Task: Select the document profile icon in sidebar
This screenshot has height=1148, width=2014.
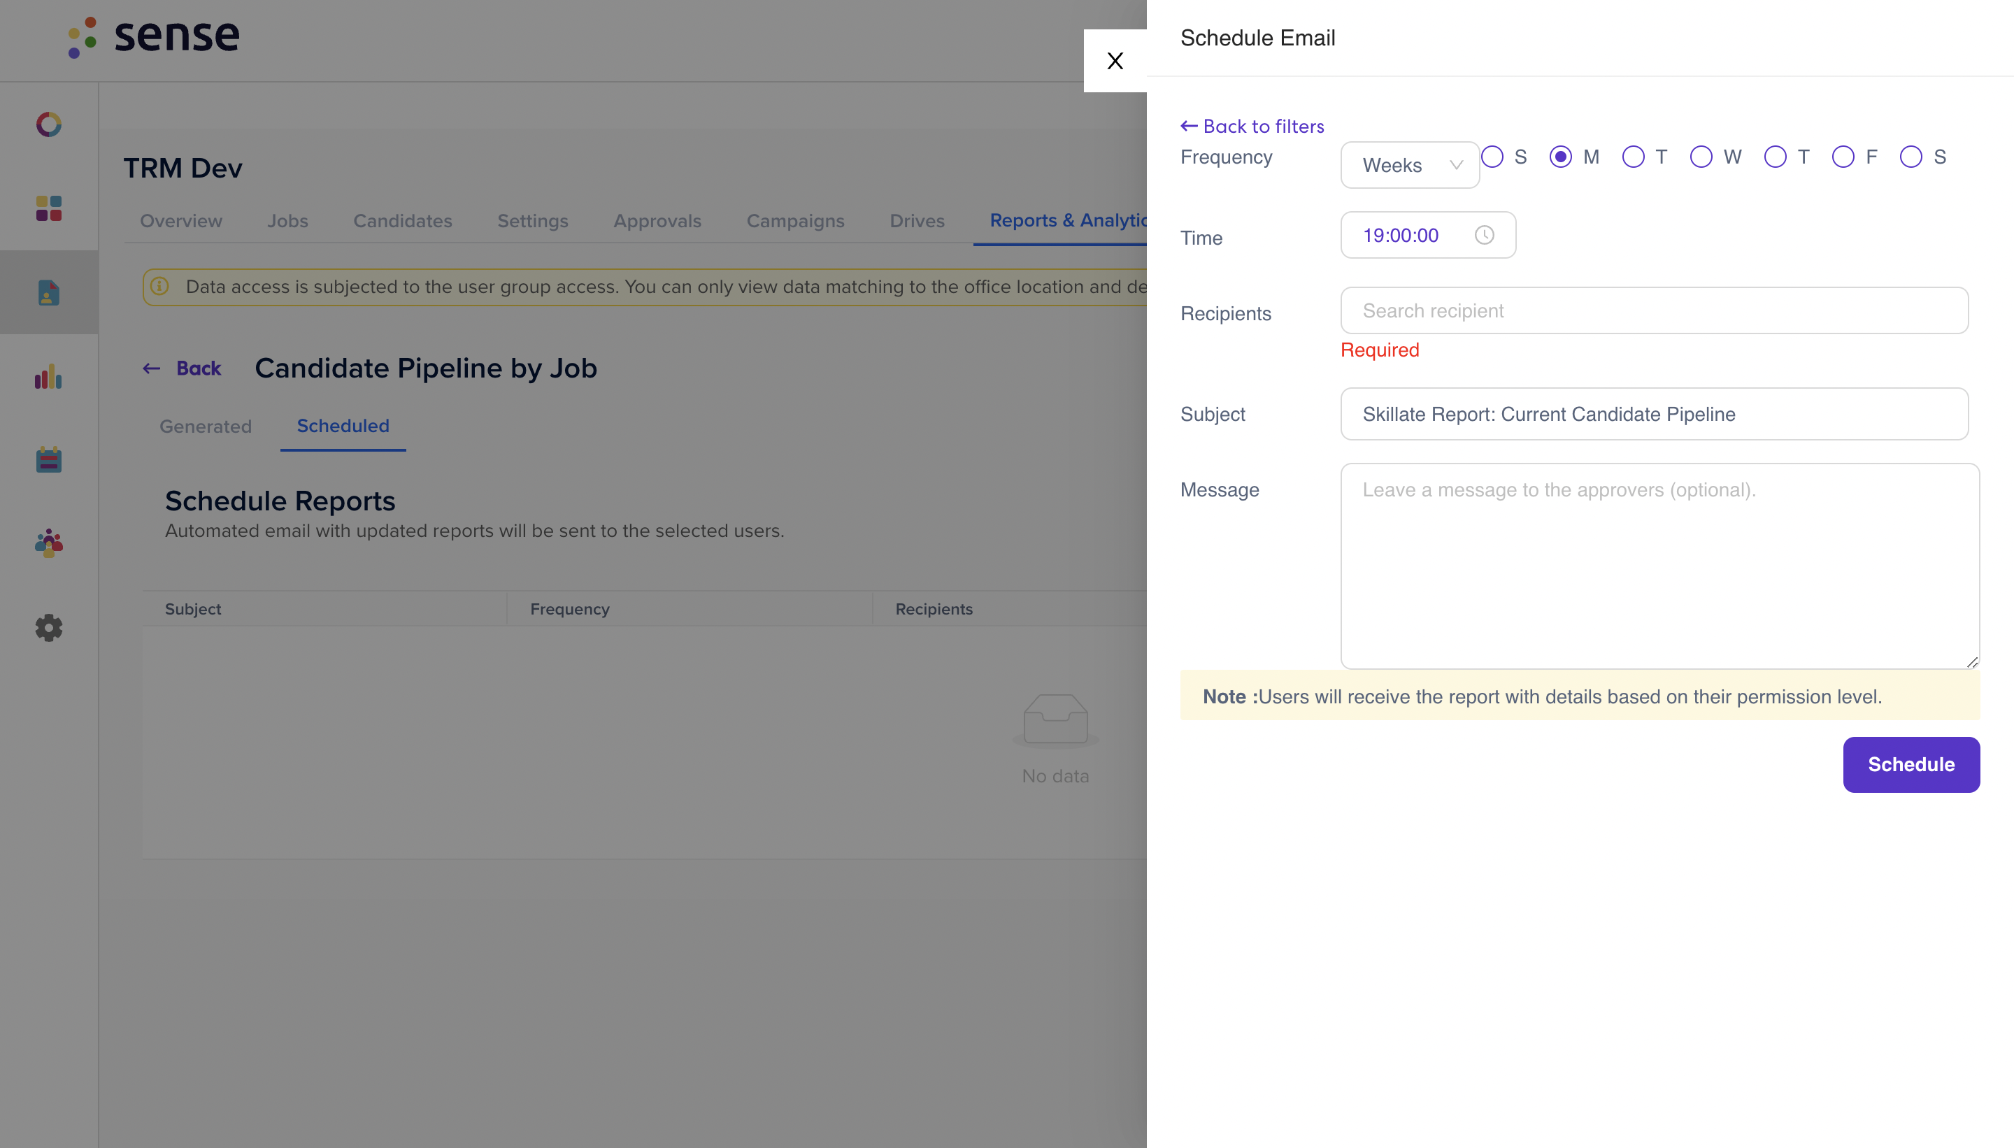Action: point(49,292)
